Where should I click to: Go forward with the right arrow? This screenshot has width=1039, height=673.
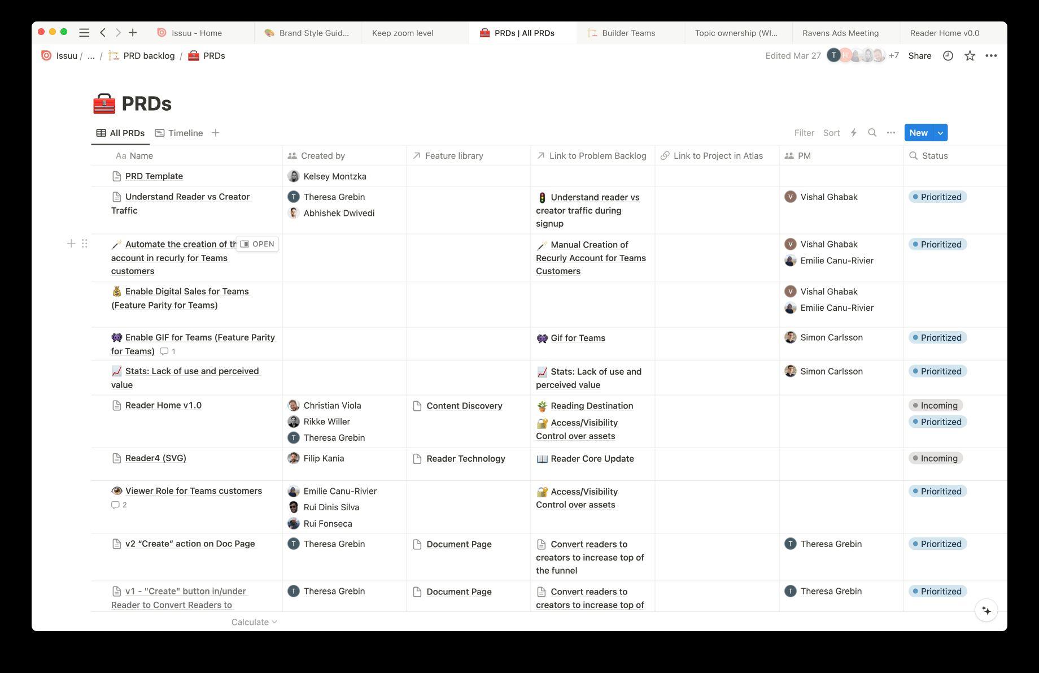click(117, 33)
